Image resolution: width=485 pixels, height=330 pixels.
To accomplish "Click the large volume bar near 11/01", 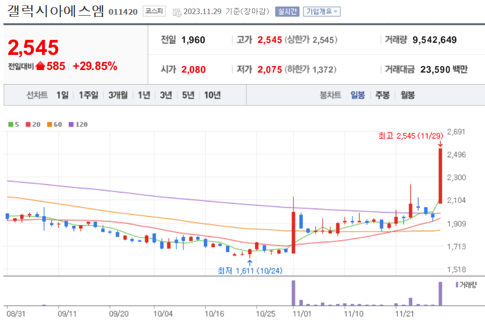I will [293, 293].
